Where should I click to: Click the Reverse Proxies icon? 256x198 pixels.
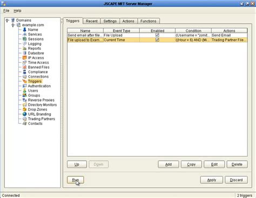point(25,100)
